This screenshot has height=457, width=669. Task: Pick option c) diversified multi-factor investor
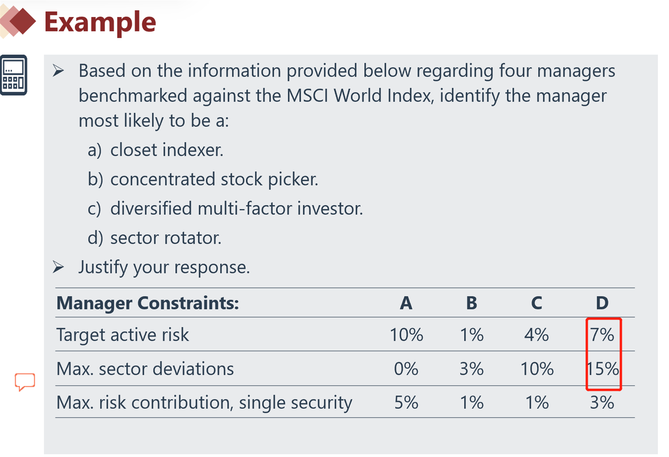pos(225,209)
